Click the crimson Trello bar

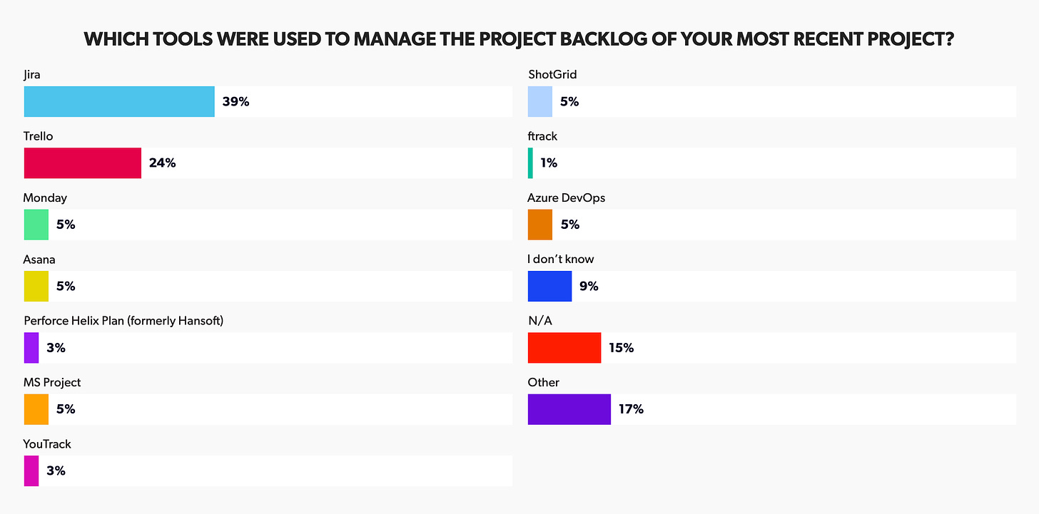click(83, 163)
